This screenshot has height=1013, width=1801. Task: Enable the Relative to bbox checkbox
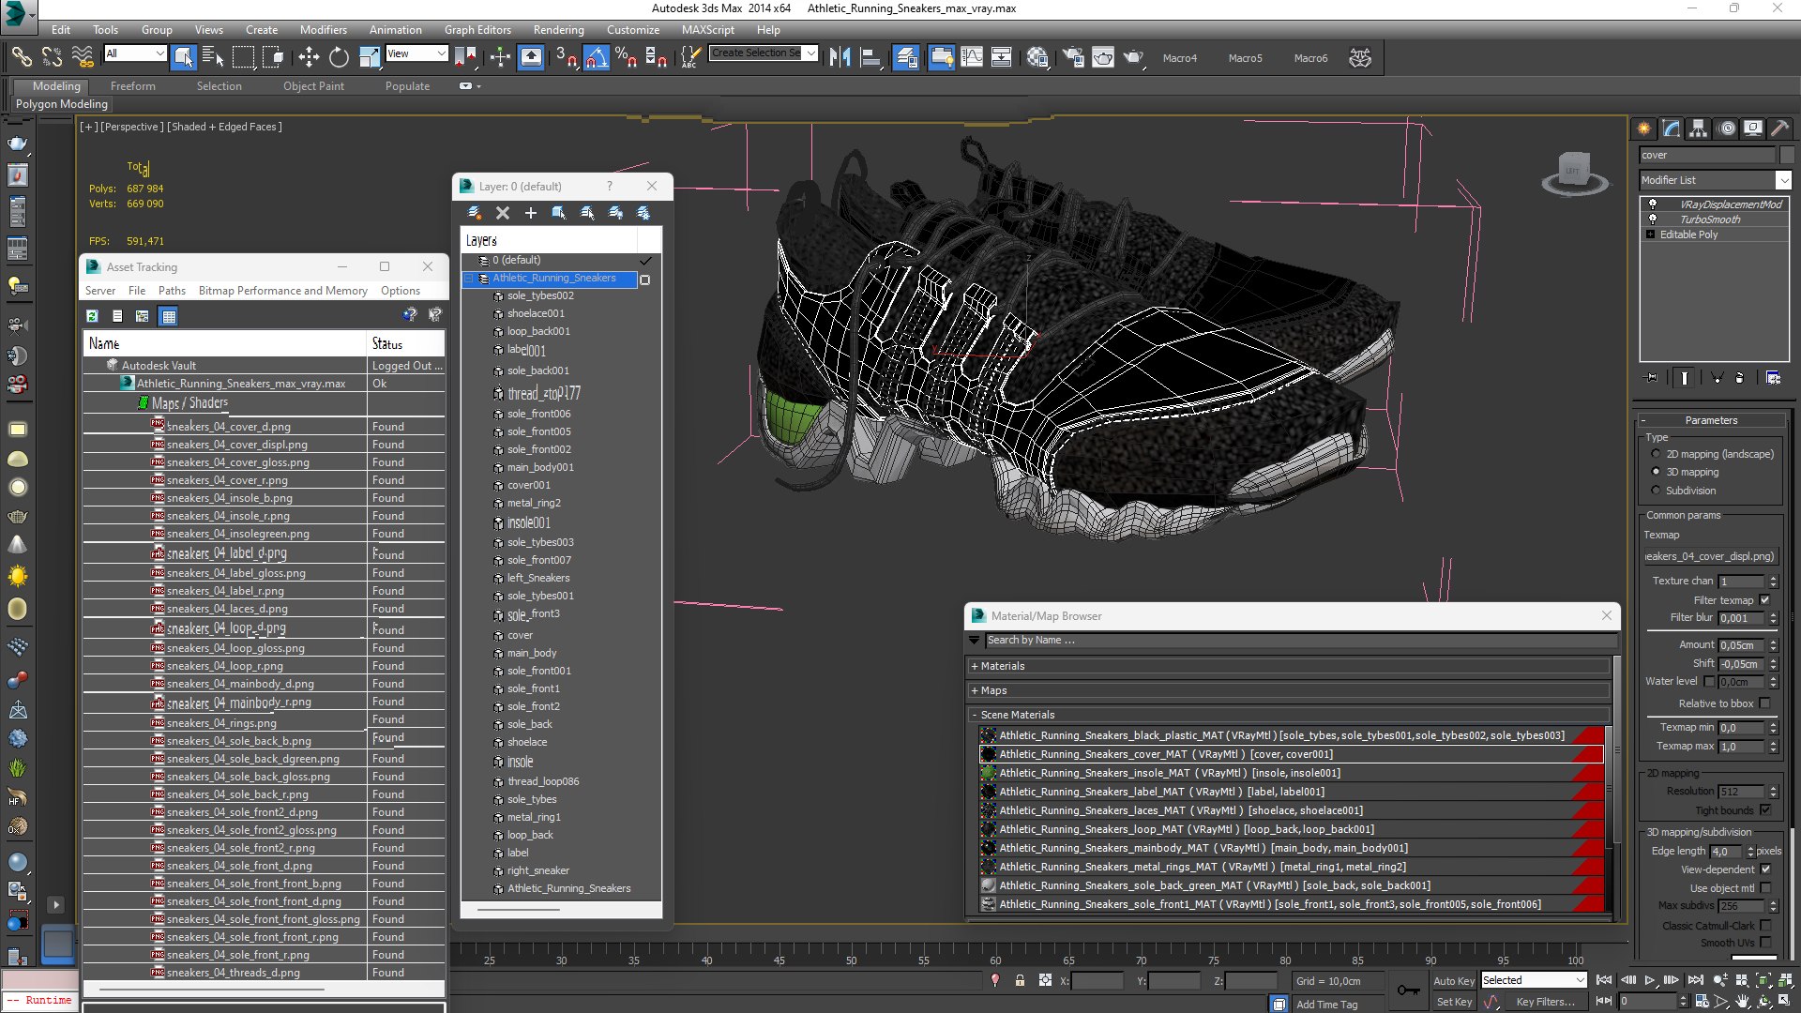tap(1764, 703)
